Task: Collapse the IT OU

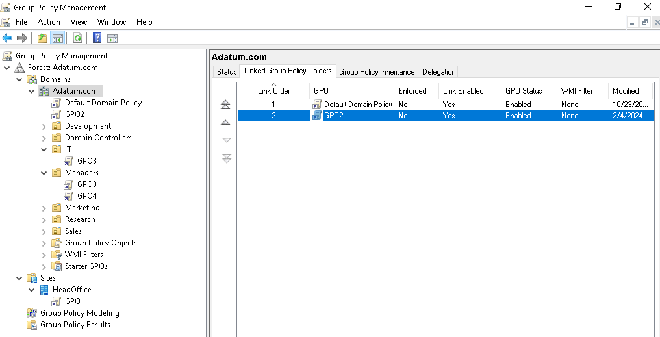Action: coord(44,149)
